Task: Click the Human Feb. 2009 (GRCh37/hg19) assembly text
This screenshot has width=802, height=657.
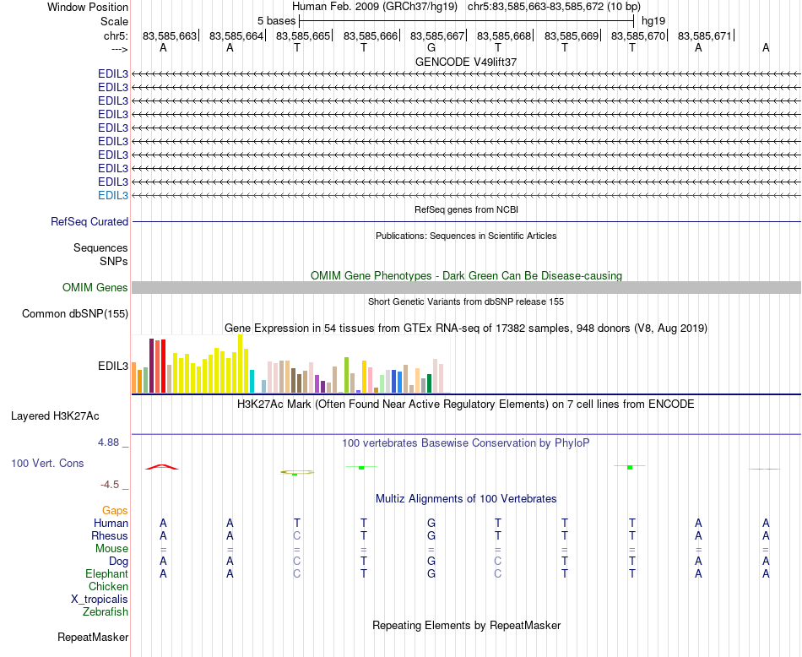Action: (374, 7)
